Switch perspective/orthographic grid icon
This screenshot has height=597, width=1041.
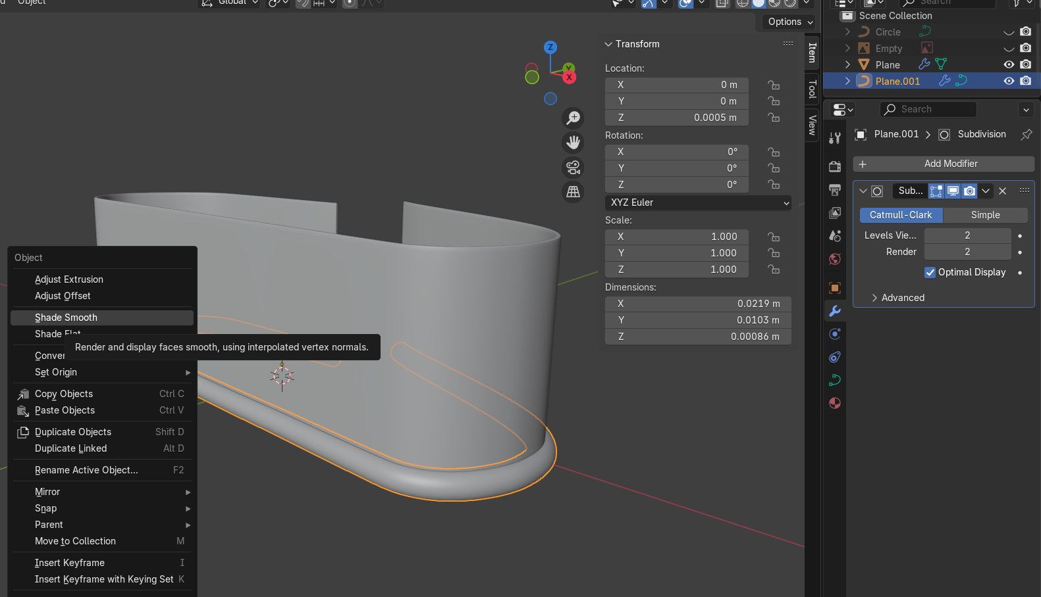click(x=574, y=191)
